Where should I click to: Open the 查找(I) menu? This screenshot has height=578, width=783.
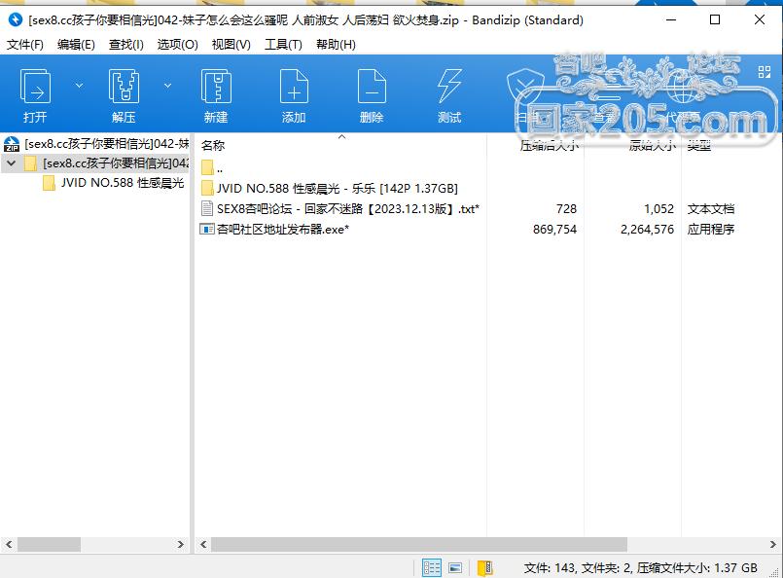pyautogui.click(x=126, y=45)
